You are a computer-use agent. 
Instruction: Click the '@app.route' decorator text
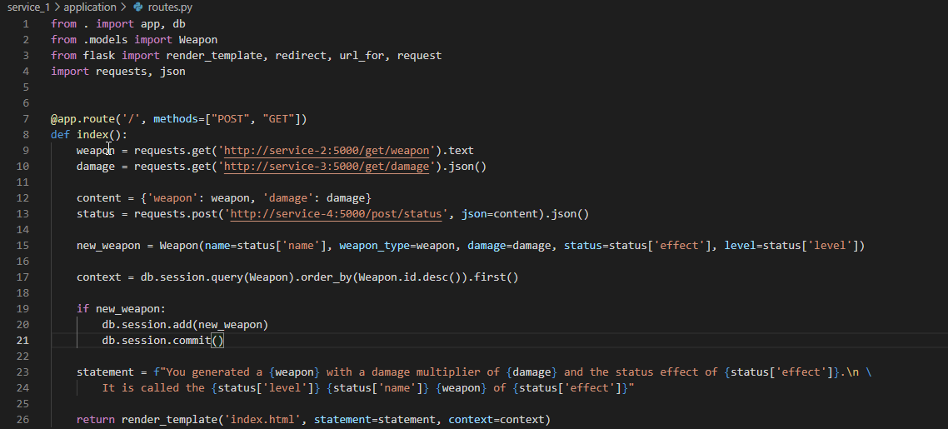pos(83,119)
